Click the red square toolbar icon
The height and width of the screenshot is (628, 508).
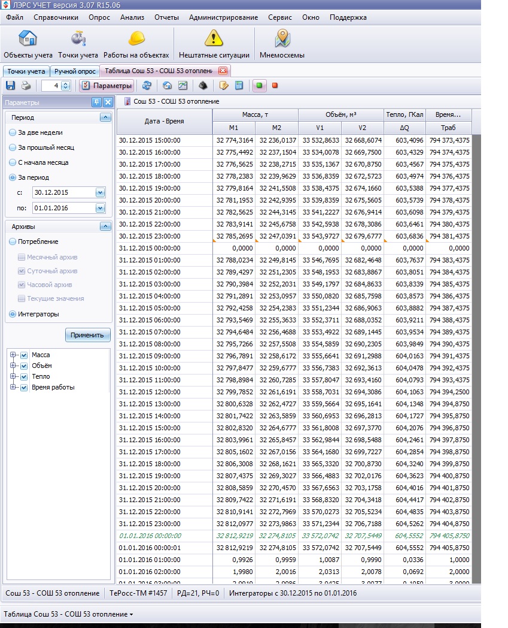click(275, 85)
